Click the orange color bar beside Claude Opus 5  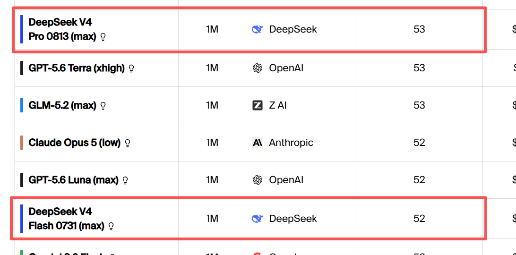[x=22, y=143]
